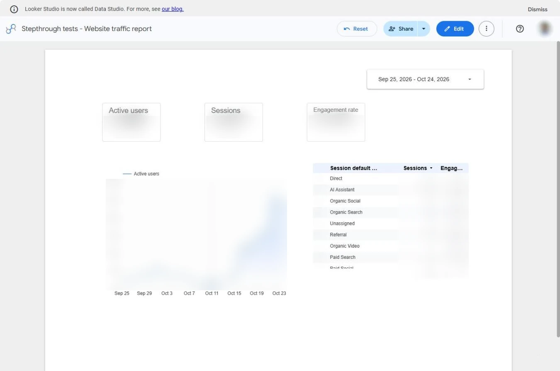Screen dimensions: 560x371
Task: Click the Direct row in the table
Action: [391, 178]
